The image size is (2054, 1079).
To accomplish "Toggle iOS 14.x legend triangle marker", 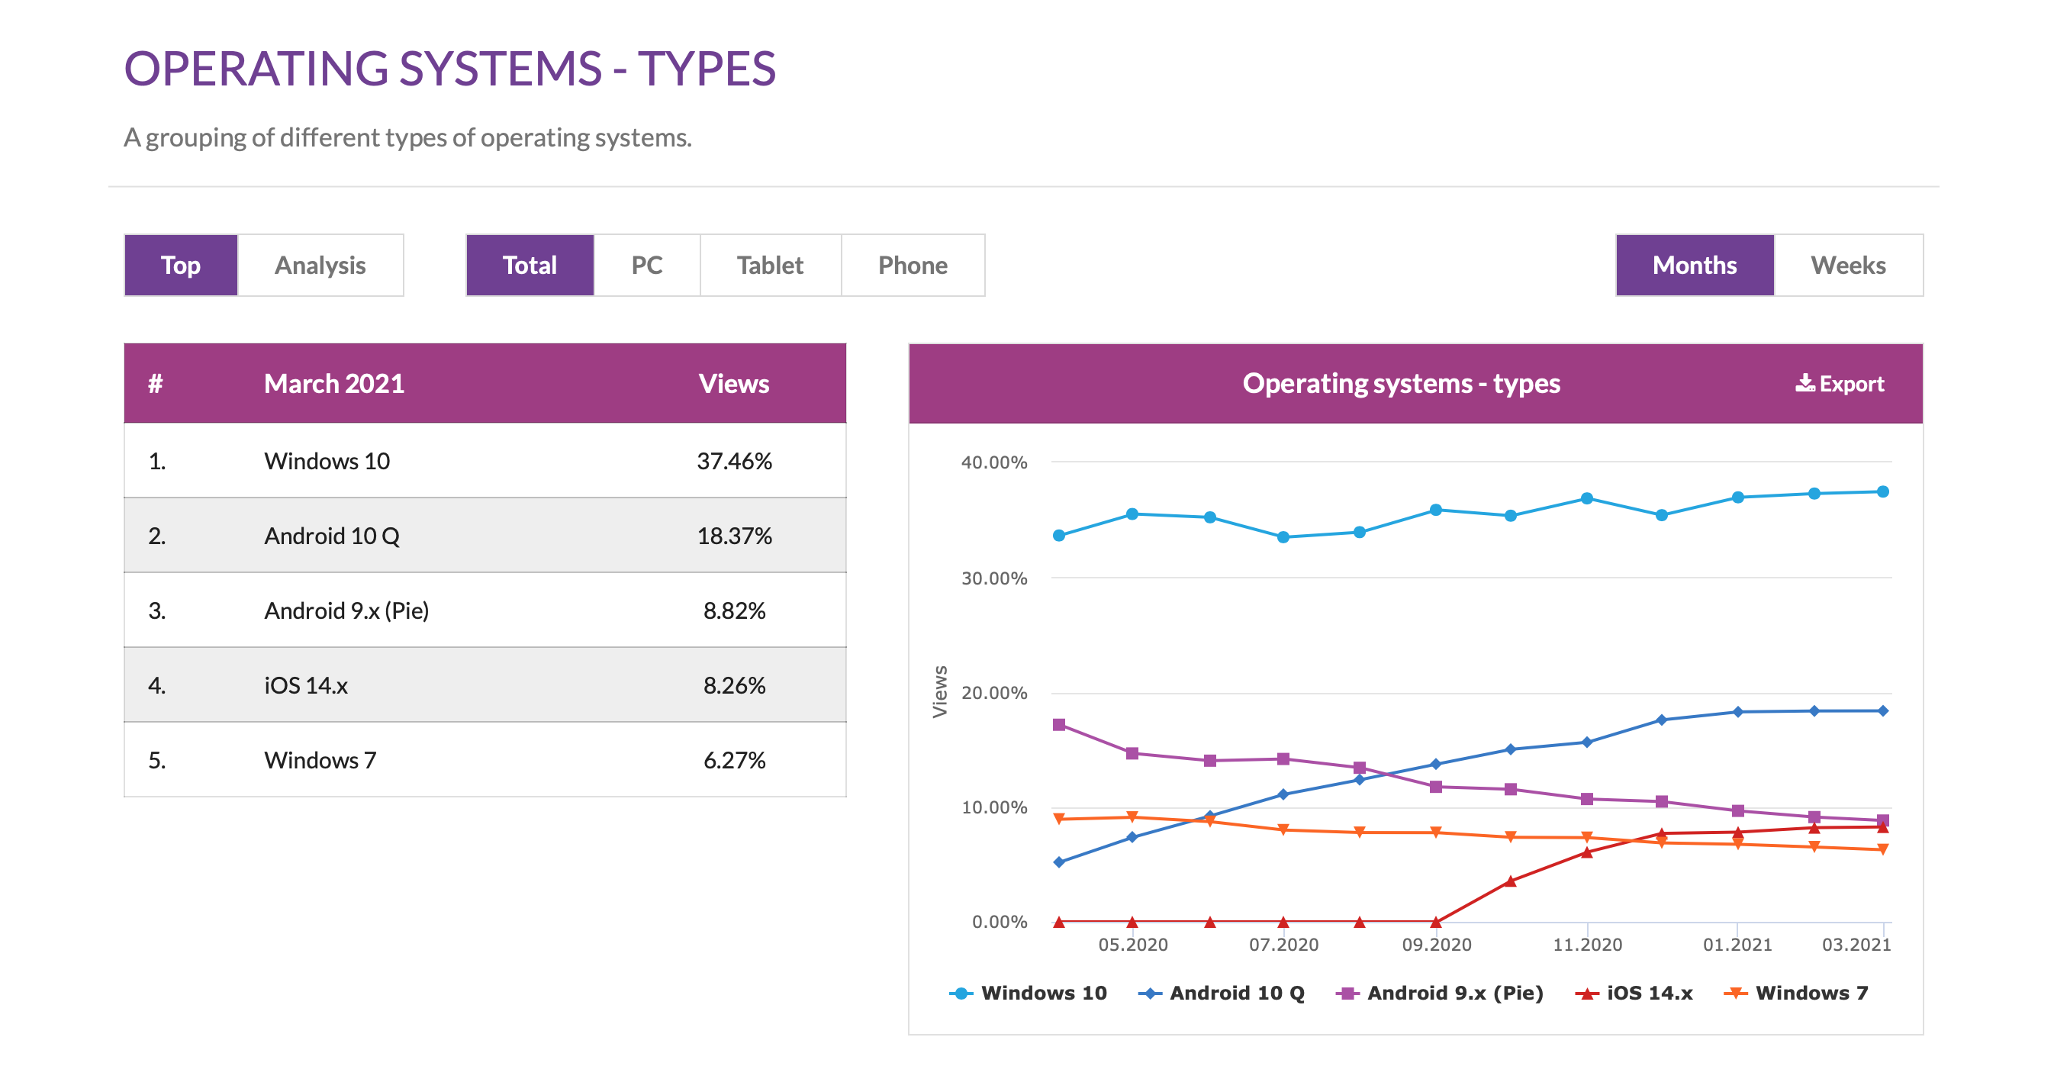I will [1587, 994].
